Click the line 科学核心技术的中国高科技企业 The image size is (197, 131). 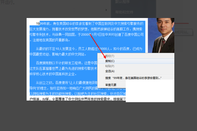click(x=53, y=74)
